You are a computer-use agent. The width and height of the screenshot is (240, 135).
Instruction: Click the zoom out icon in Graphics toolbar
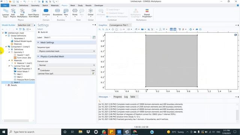(103, 29)
